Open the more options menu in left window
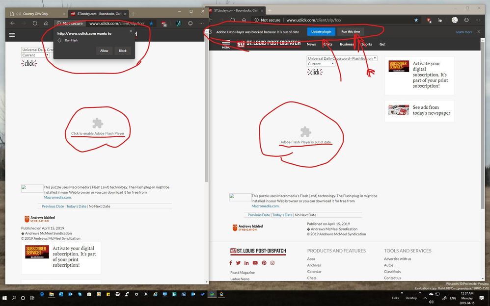The height and width of the screenshot is (306, 490). (x=202, y=23)
